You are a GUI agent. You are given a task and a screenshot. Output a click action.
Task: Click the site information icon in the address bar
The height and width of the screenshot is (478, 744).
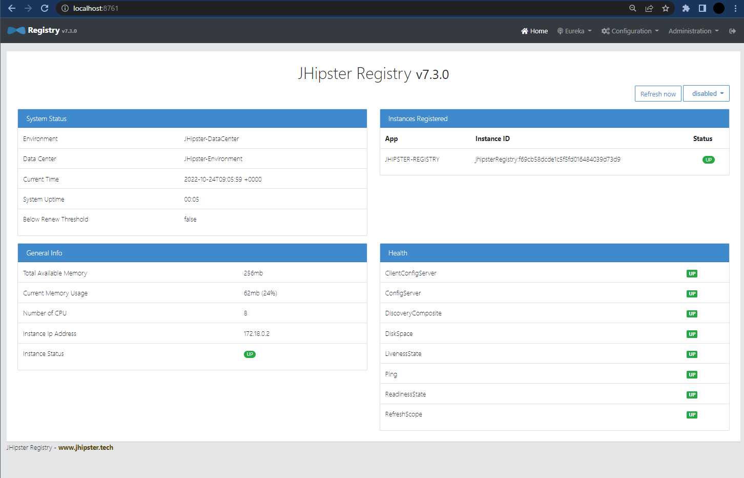click(x=65, y=8)
